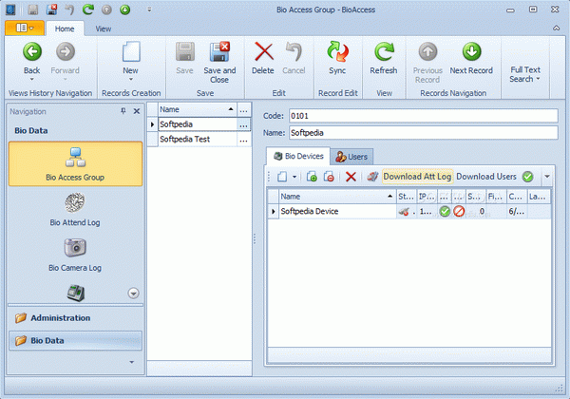Click quick access Save icon in title bar
Viewport: 570px width, 399px height.
coord(32,9)
